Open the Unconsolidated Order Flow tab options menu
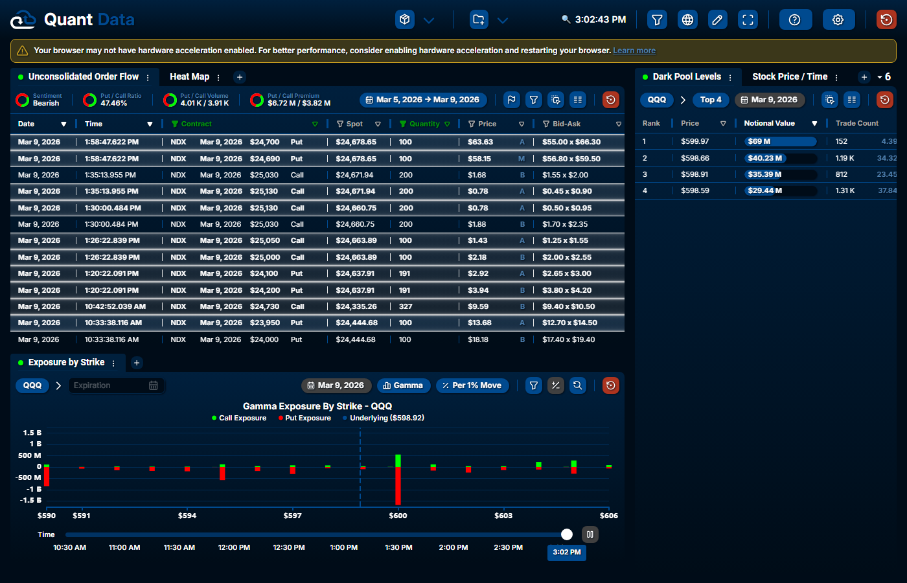 [148, 78]
